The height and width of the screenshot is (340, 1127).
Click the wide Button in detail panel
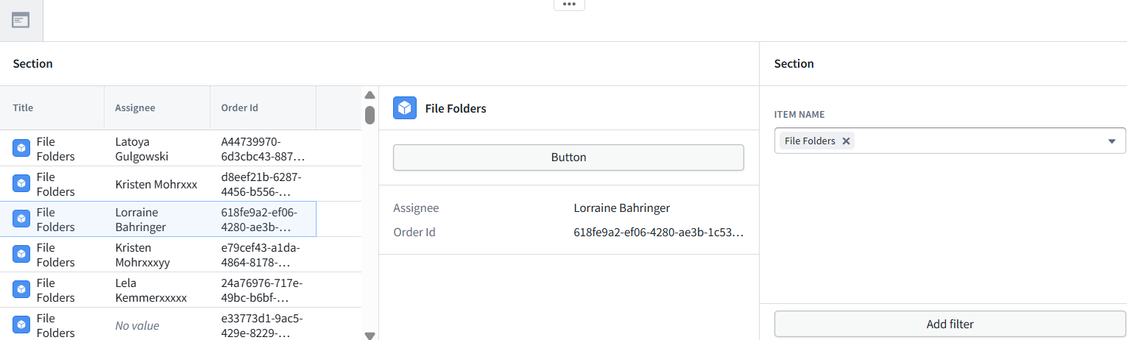click(x=568, y=157)
